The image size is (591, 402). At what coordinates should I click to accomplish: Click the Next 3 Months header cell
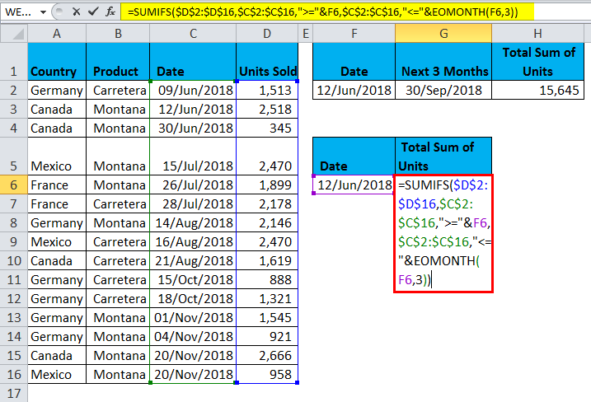point(443,62)
